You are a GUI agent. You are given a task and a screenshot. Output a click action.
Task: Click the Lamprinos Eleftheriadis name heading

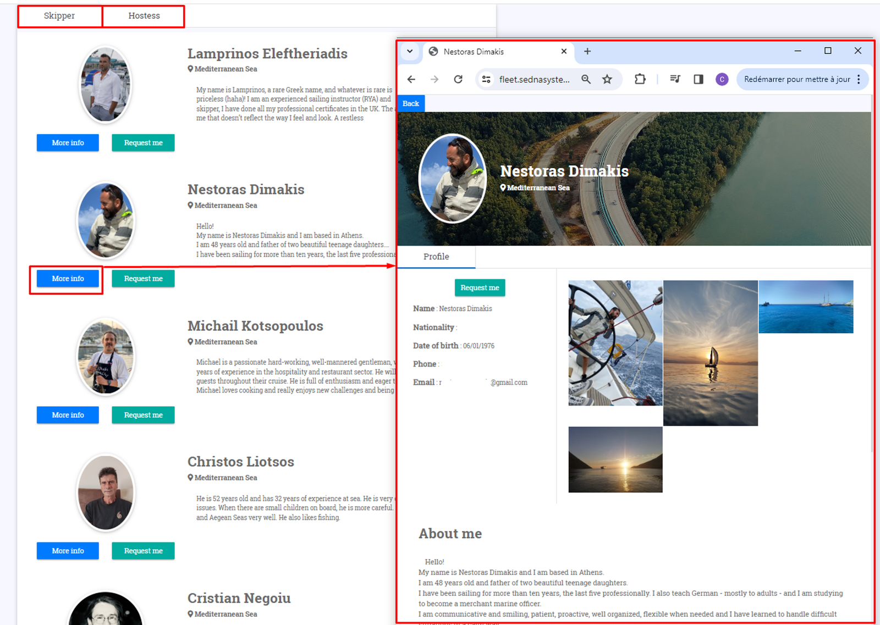pyautogui.click(x=267, y=53)
